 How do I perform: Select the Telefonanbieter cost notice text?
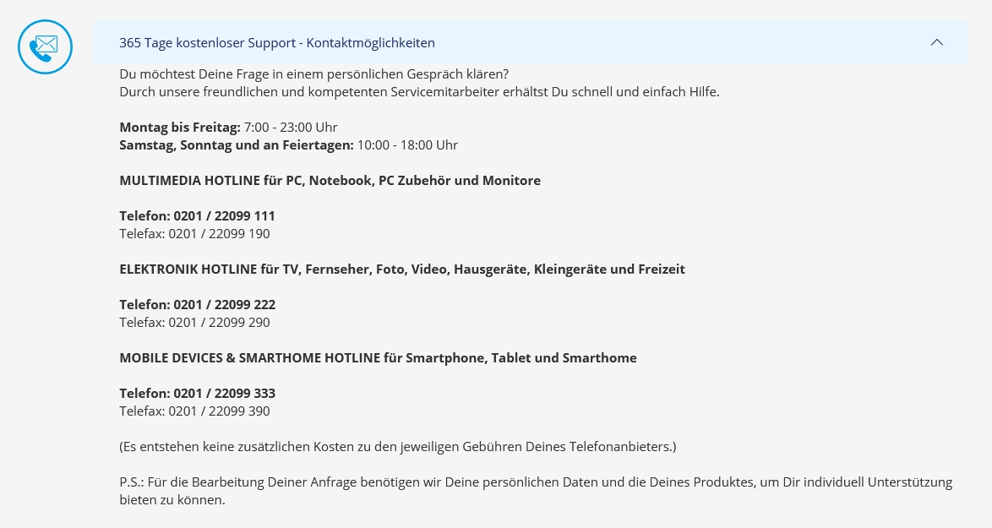pyautogui.click(x=397, y=446)
